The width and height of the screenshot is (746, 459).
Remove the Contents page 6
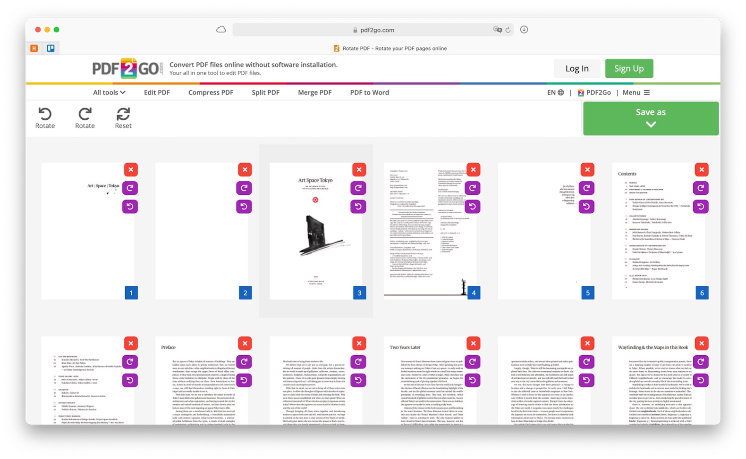click(x=702, y=169)
